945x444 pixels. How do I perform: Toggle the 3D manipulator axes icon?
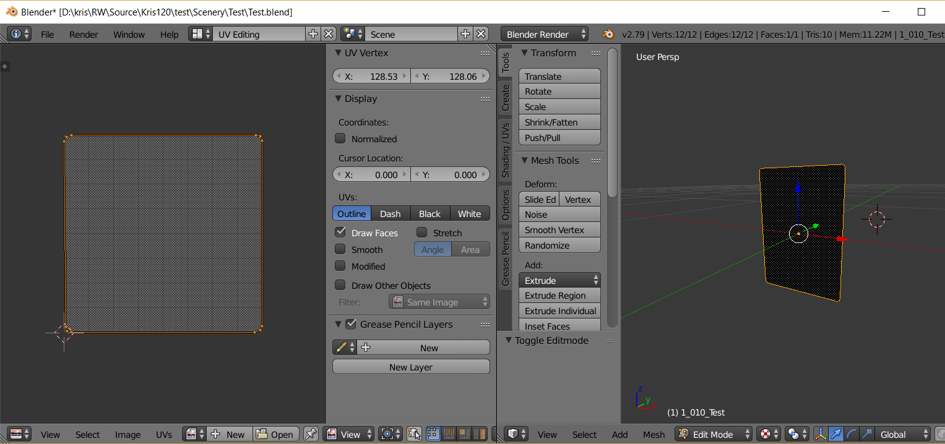pos(820,434)
